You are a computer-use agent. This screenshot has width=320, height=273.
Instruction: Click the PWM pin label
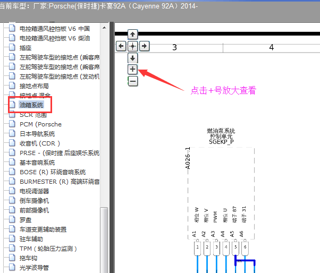215,217
